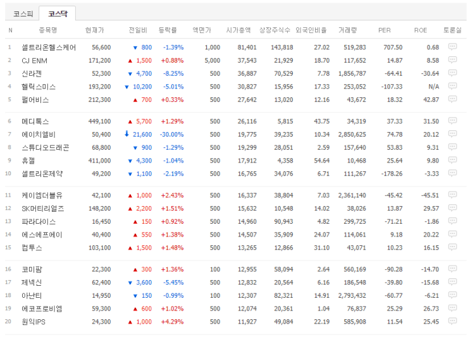This screenshot has width=470, height=337.
Task: Open discussion icon for 신라젠
Action: click(x=452, y=73)
